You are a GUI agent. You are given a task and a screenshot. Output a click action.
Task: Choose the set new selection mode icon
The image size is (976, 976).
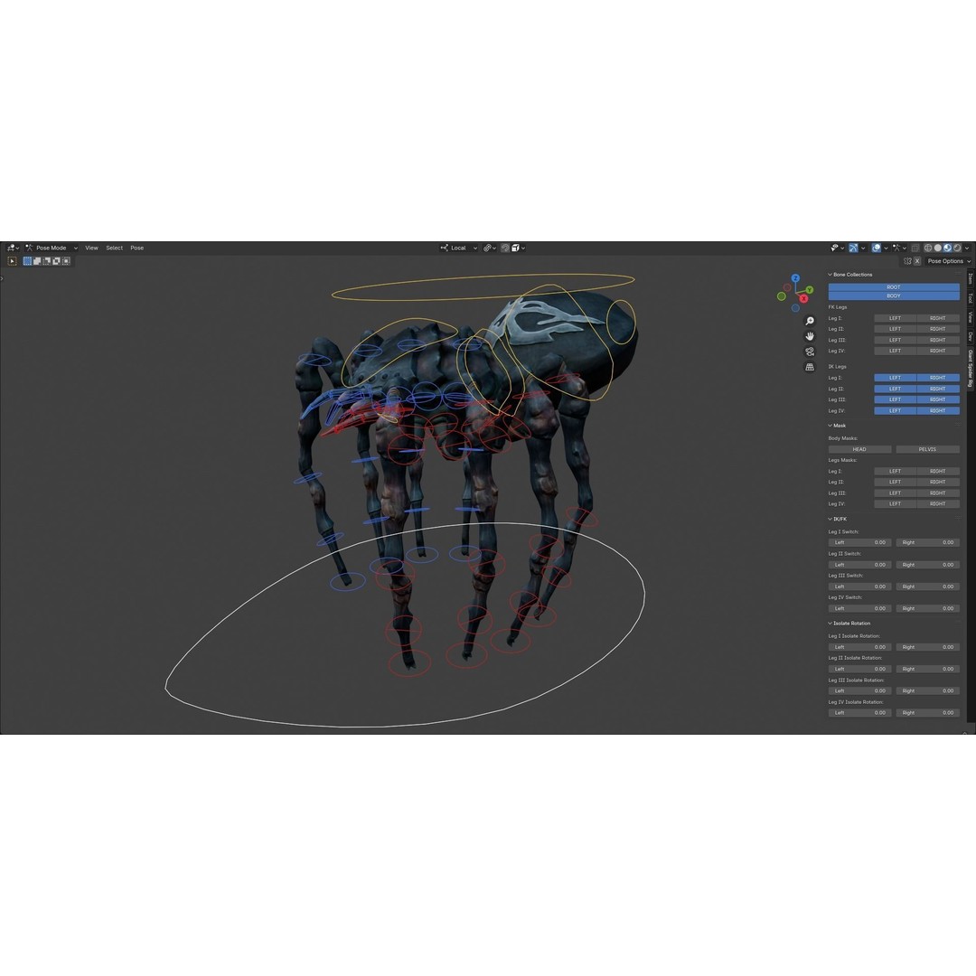27,261
